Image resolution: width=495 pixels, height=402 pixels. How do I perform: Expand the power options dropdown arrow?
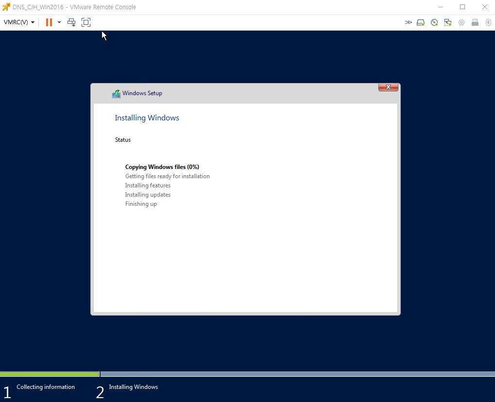[x=59, y=22]
